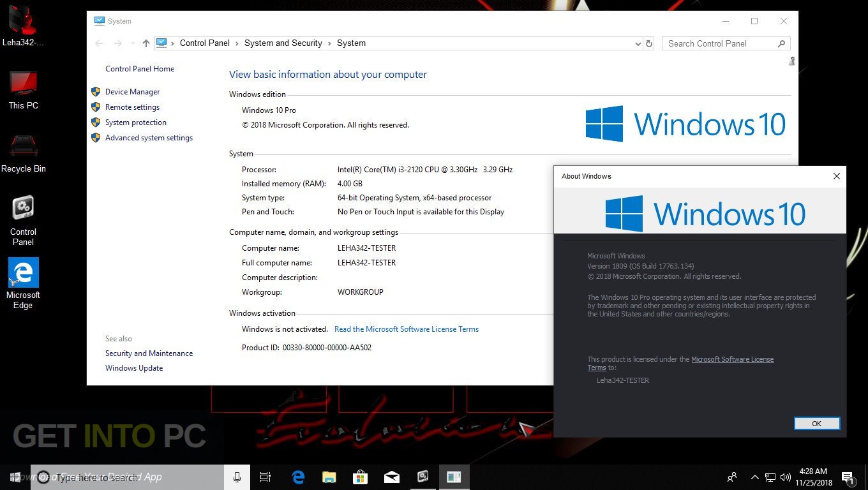Read the Microsoft Software License Terms link
Screen dimensions: 868x490
(407, 329)
